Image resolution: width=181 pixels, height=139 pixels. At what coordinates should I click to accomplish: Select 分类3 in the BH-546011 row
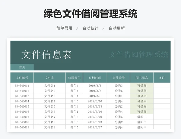pyautogui.click(x=119, y=86)
